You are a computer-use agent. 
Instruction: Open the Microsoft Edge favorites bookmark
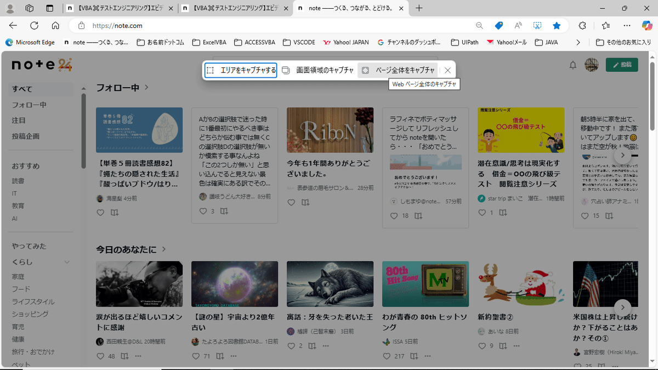coord(30,42)
